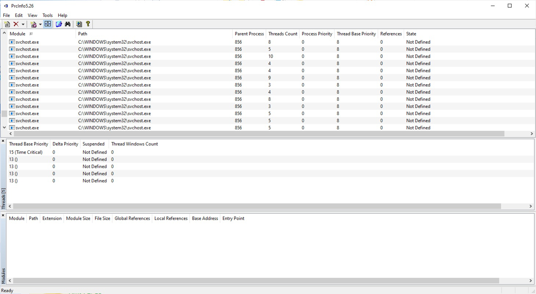Toggle the auto-fit columns toolbar button

click(48, 24)
